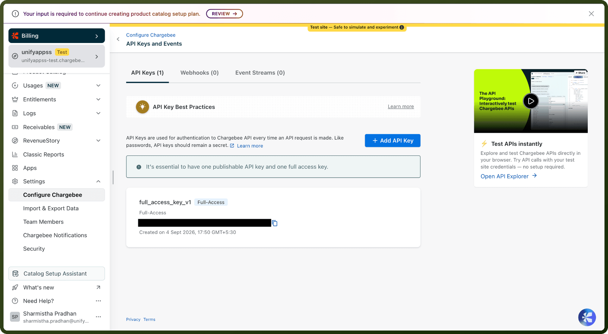The width and height of the screenshot is (608, 334).
Task: Click the Configure Chargebee breadcrumb link
Action: pyautogui.click(x=151, y=35)
